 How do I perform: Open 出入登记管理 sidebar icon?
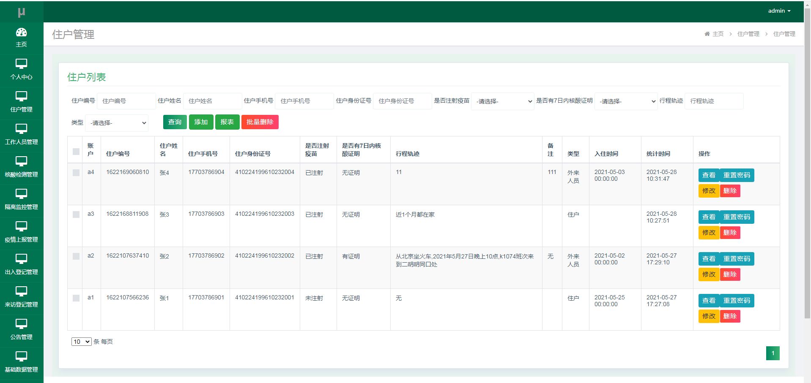click(x=21, y=259)
